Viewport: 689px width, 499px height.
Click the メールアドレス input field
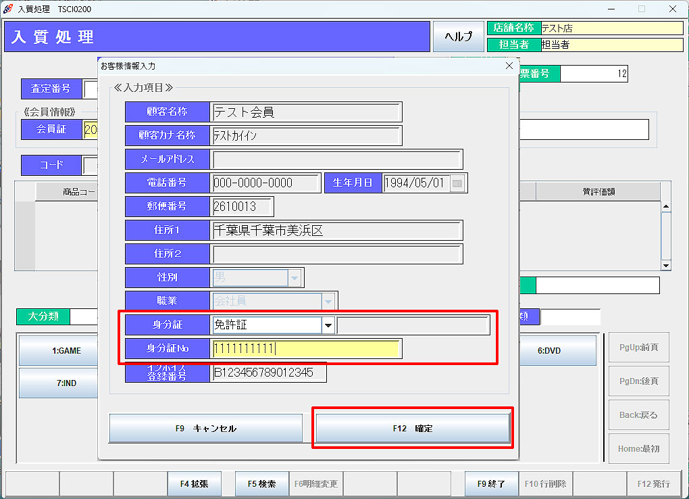[x=336, y=160]
